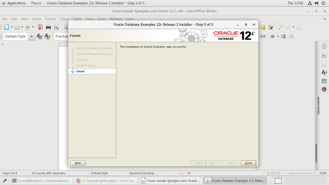Open the sidebar Navigator deck
Viewport: 329px width, 185px height.
click(324, 89)
